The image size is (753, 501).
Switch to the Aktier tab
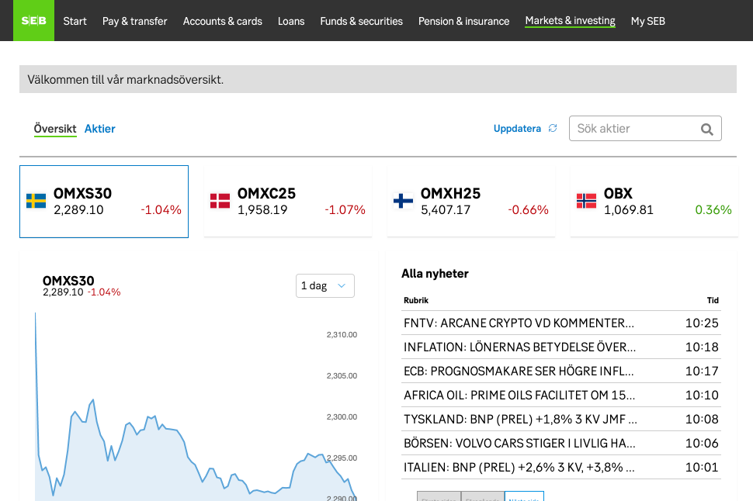coord(99,128)
